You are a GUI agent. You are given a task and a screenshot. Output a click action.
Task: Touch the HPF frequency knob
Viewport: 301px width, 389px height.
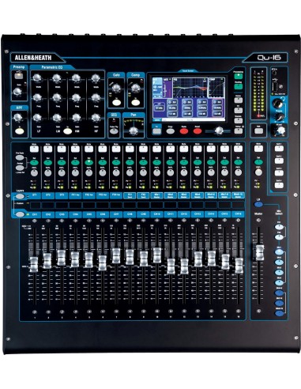(17, 117)
